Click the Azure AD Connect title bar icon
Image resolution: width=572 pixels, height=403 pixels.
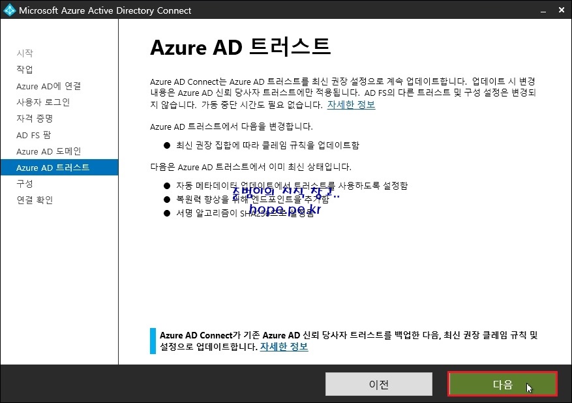[10, 10]
